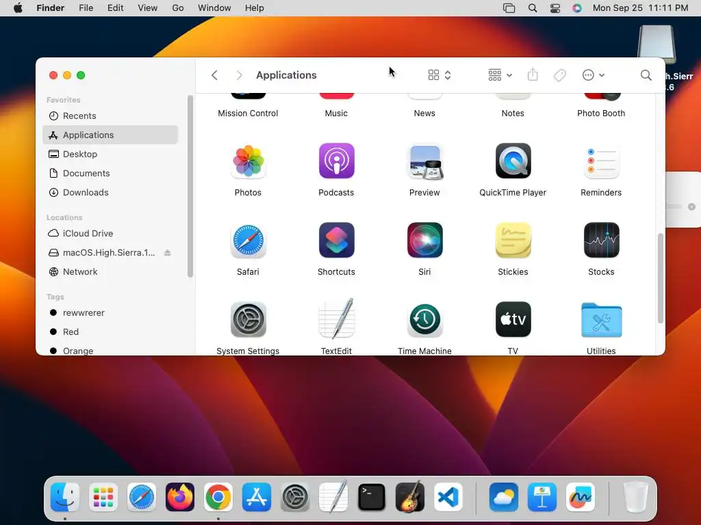701x525 pixels.
Task: Open the File menu
Action: pyautogui.click(x=86, y=8)
